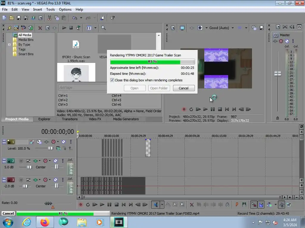Click Copy Snapshot to Clipboard icon
Image resolution: width=305 pixels, height=228 pixels.
click(x=254, y=28)
